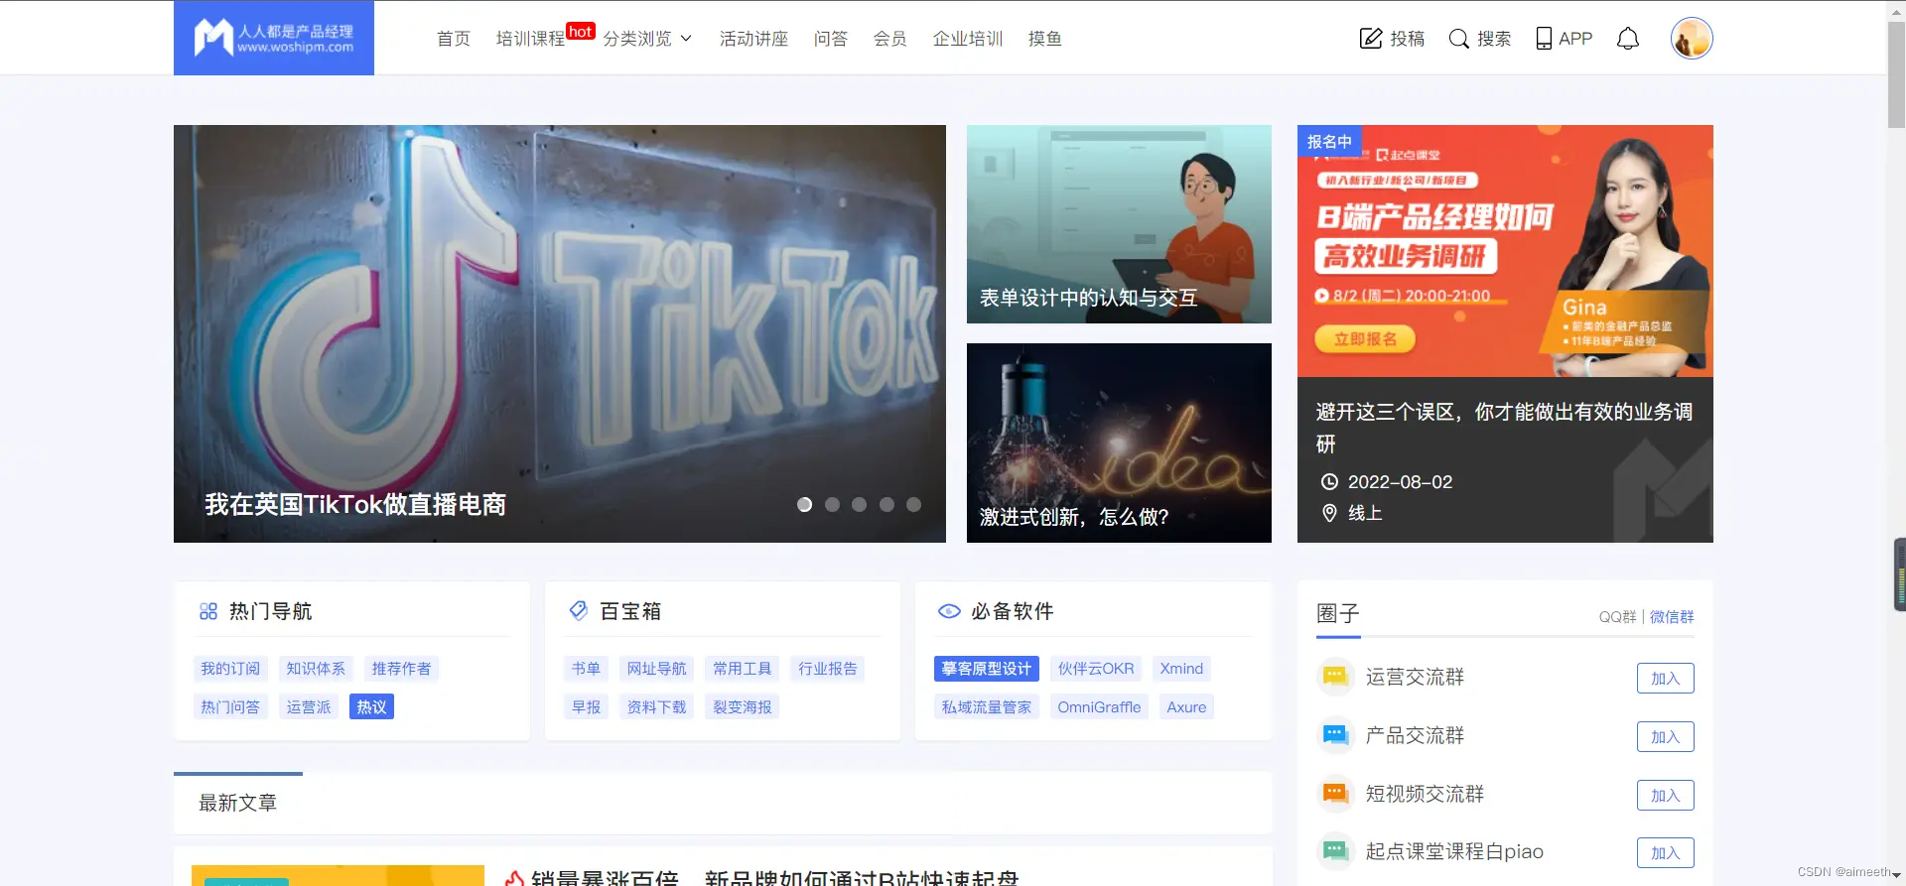Click the 报名中 status badge
This screenshot has height=886, width=1906.
click(1329, 141)
